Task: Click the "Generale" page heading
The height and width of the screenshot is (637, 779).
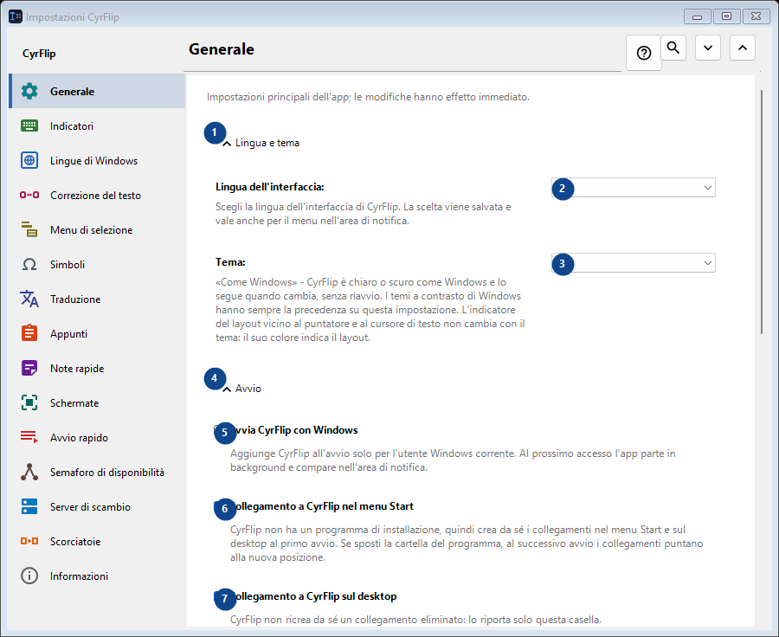Action: 222,49
